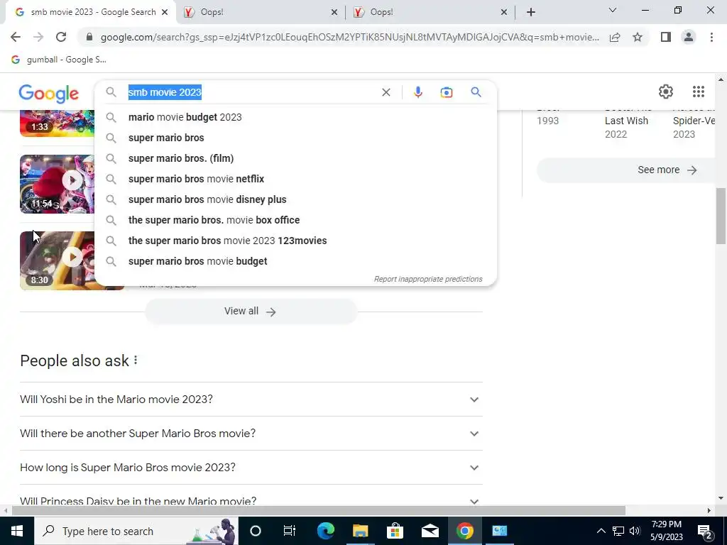Open the taskbar clock showing 7:29 PM
727x545 pixels.
666,531
